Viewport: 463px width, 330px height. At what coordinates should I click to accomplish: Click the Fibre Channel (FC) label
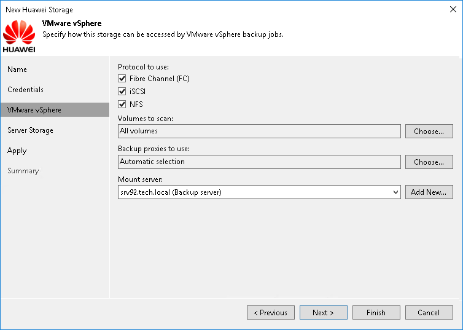click(x=160, y=79)
